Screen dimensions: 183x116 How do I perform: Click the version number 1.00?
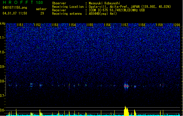40,3
